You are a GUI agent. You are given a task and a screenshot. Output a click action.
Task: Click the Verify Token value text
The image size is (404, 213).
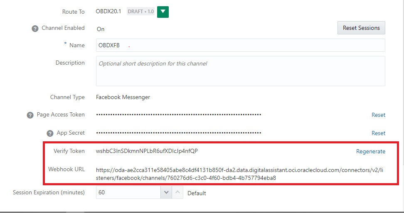coord(147,151)
